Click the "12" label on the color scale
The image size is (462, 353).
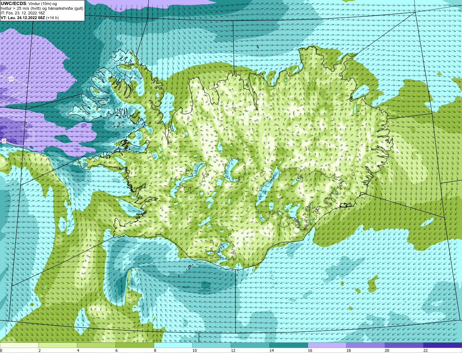pos(233,350)
